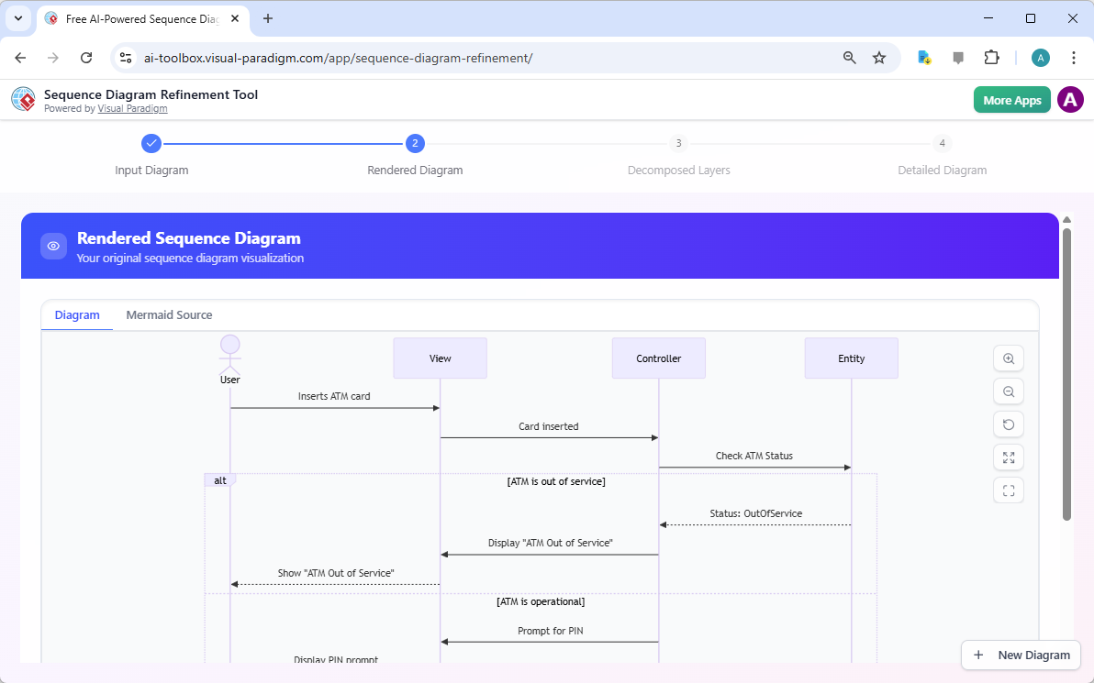Click the eye icon on the purple header

click(x=53, y=246)
